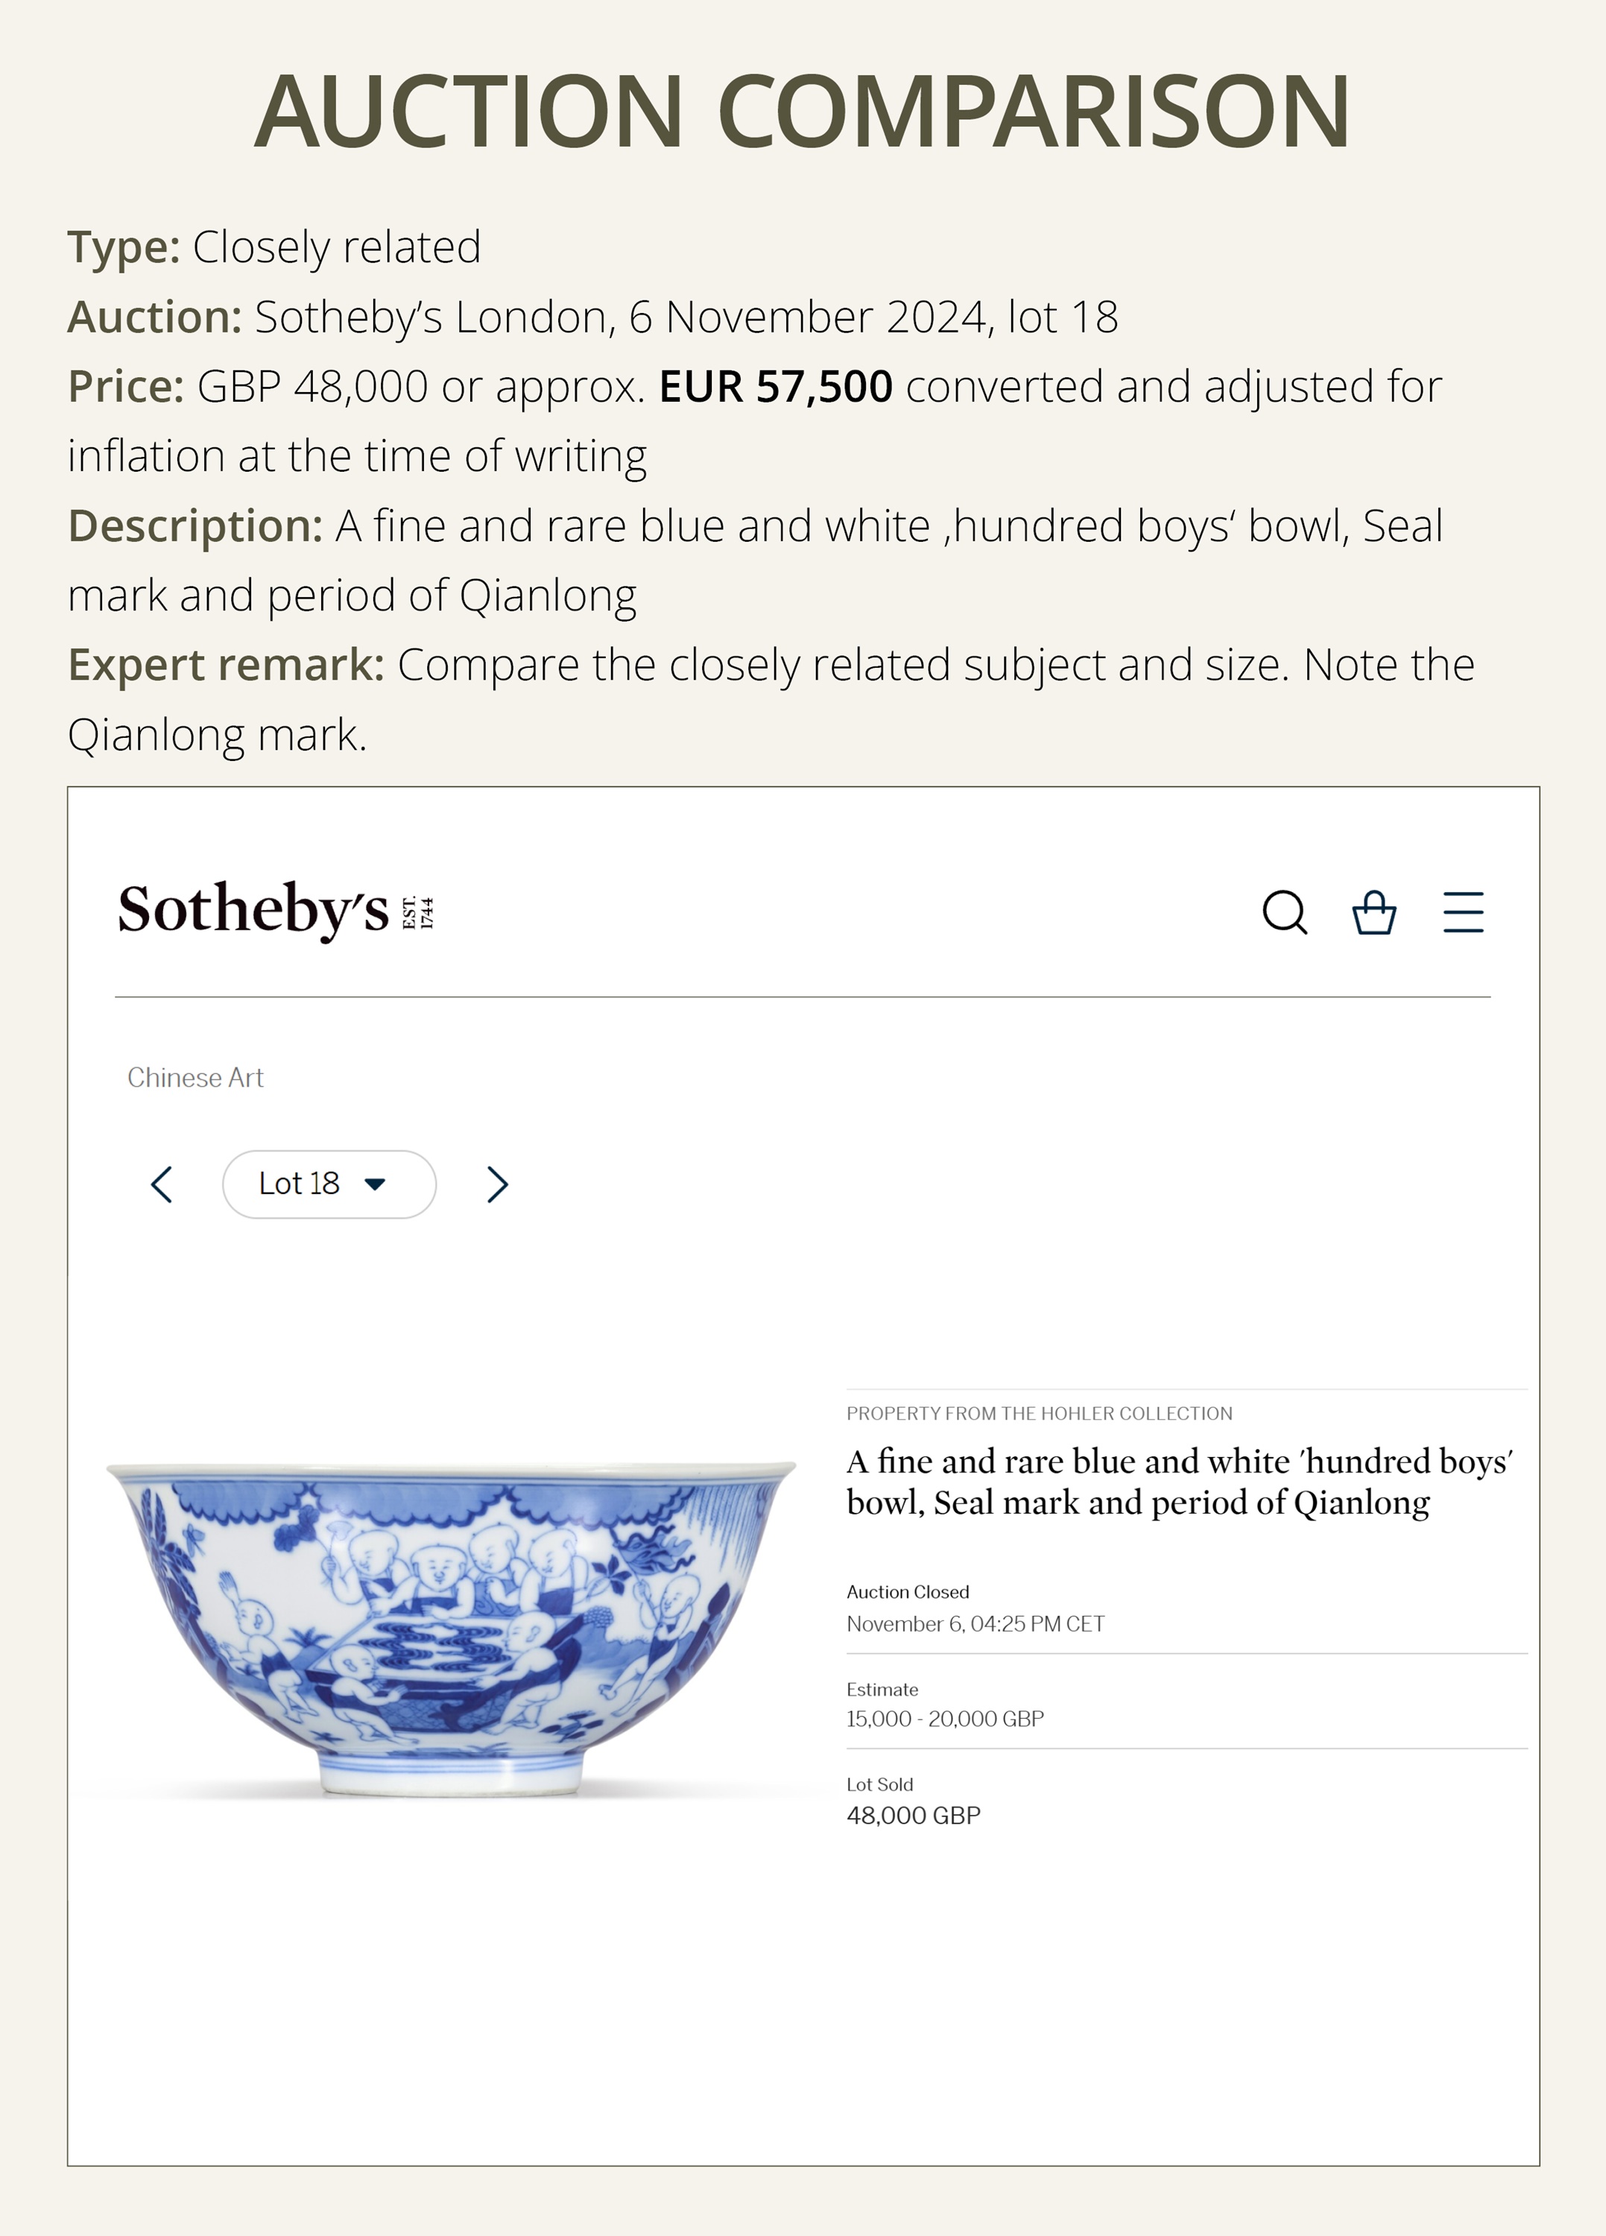Click the Sotheby's London auction date line
The width and height of the screenshot is (1606, 2236).
592,317
